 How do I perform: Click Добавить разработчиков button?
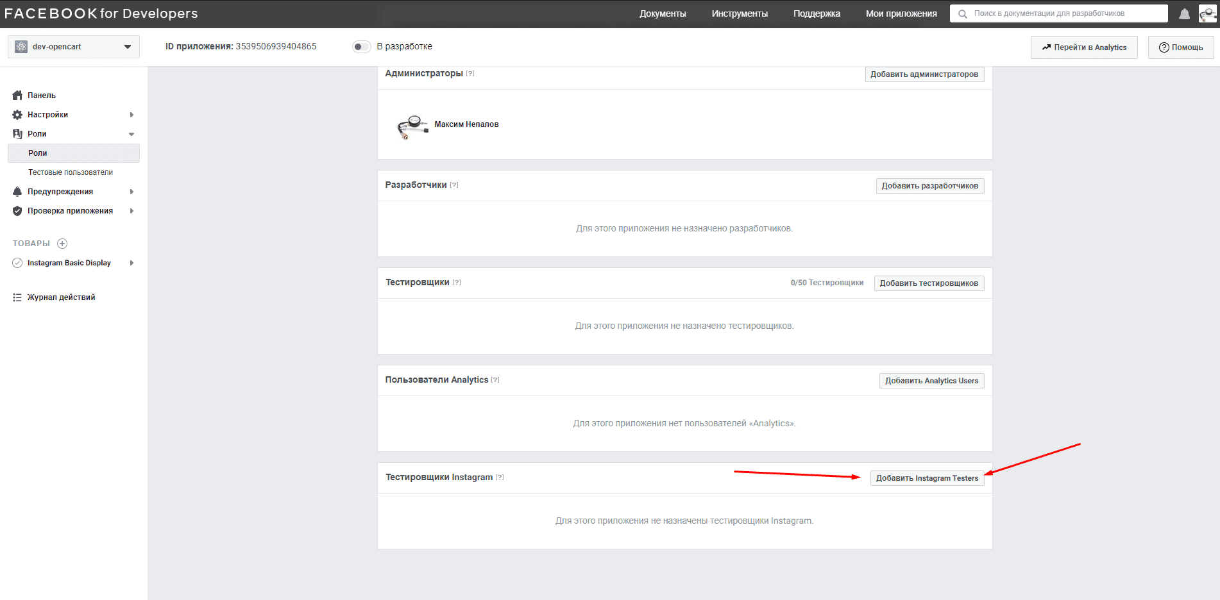[930, 186]
